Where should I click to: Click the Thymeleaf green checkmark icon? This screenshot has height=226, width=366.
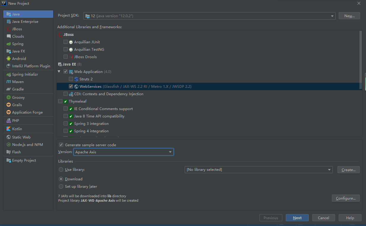66,101
